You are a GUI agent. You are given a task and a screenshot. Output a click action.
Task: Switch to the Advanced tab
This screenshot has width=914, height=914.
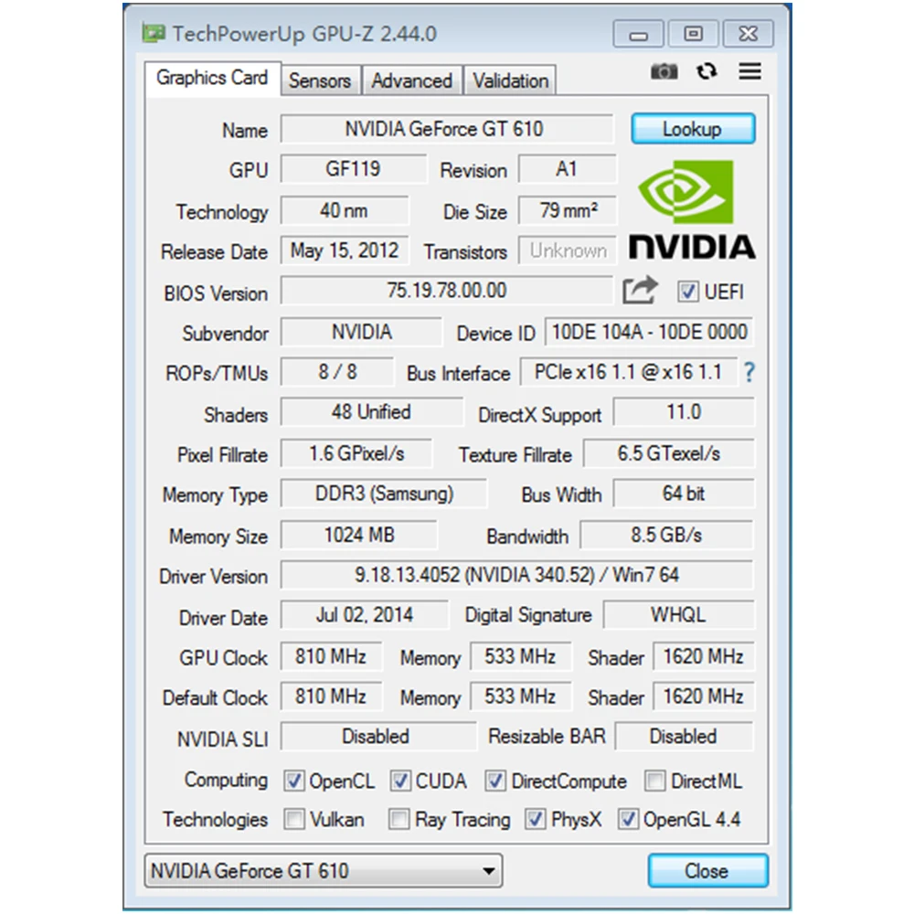pyautogui.click(x=411, y=80)
